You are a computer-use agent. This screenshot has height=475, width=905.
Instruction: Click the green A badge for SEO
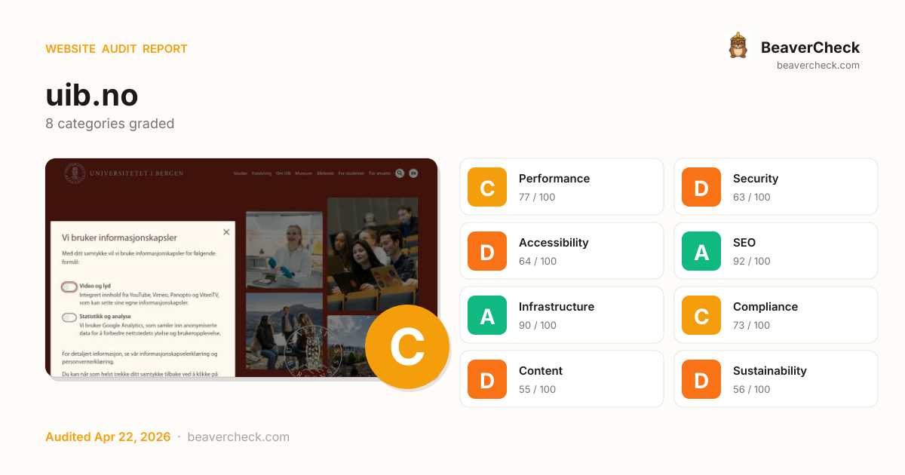(701, 251)
